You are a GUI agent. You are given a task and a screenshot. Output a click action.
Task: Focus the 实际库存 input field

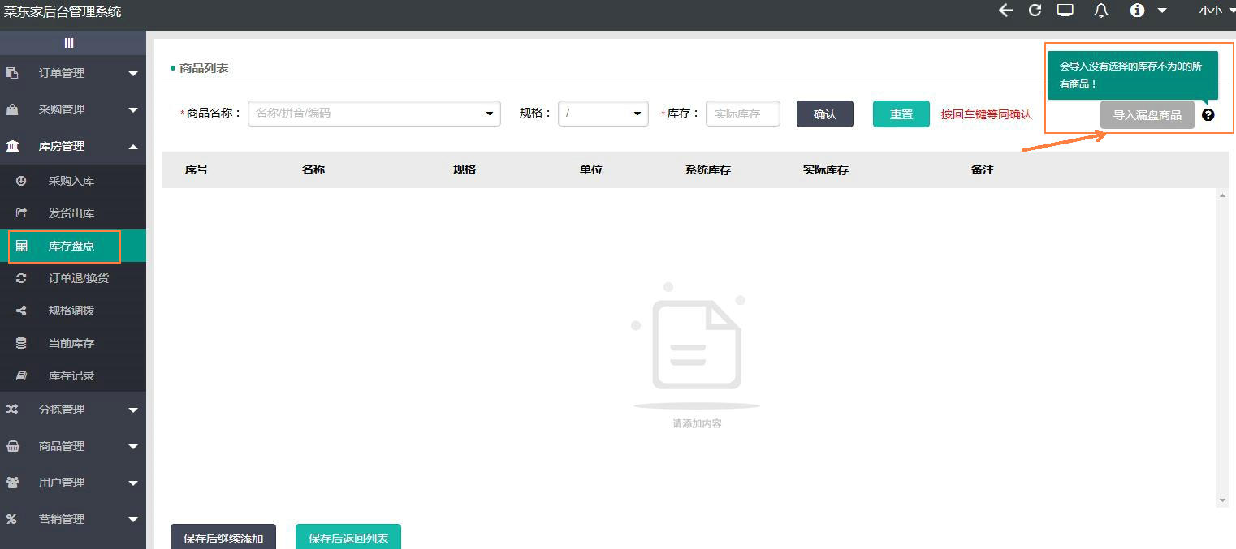tap(742, 114)
